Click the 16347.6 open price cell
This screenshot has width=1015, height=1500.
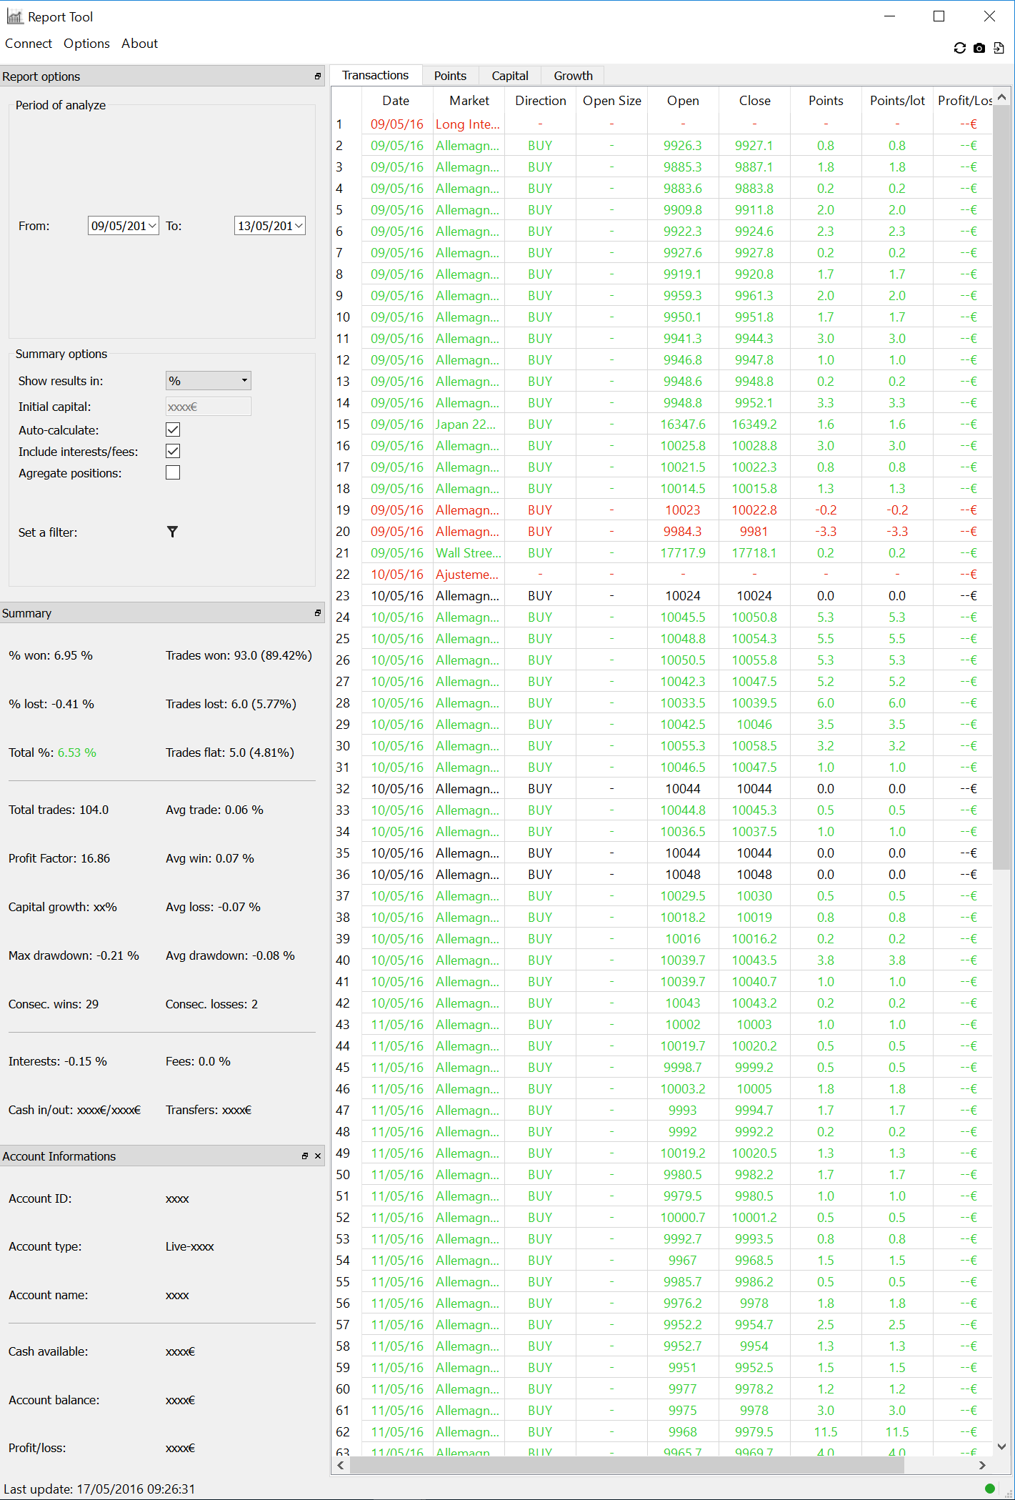[683, 424]
